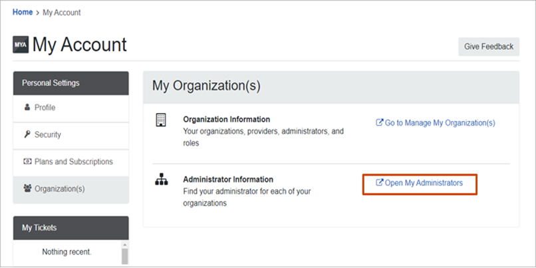The width and height of the screenshot is (536, 268).
Task: Click the Organization(s) people icon
Action: (27, 188)
